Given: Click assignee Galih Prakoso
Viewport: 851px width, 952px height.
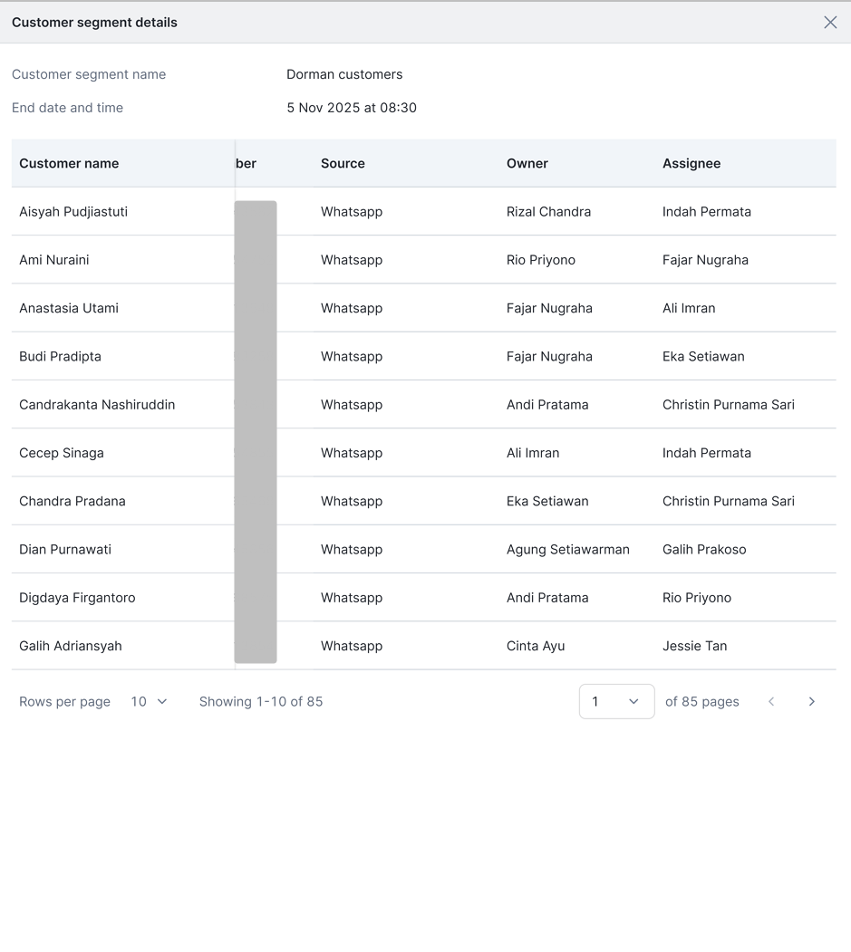Looking at the screenshot, I should click(x=704, y=550).
